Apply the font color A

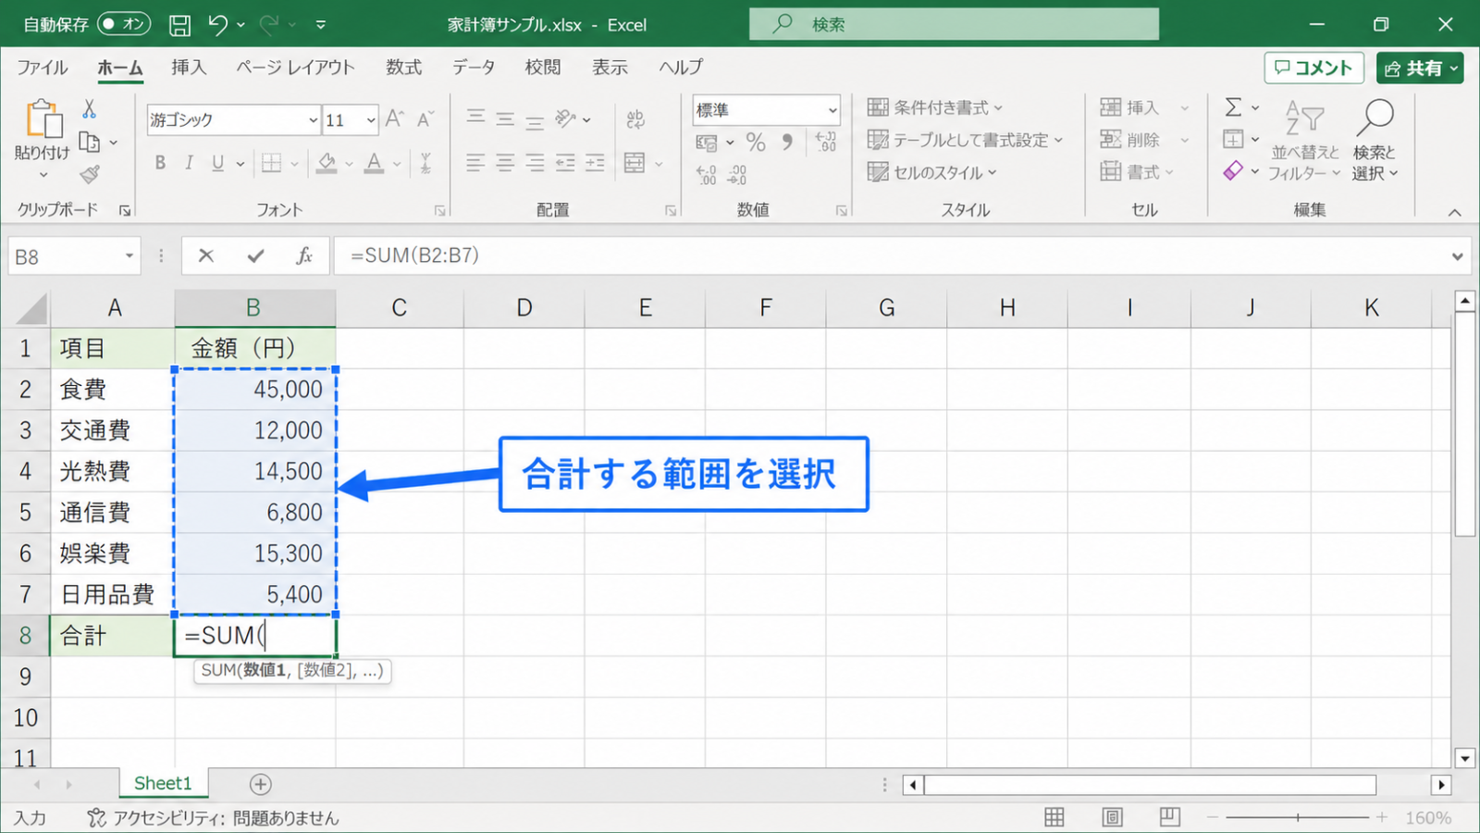tap(374, 164)
